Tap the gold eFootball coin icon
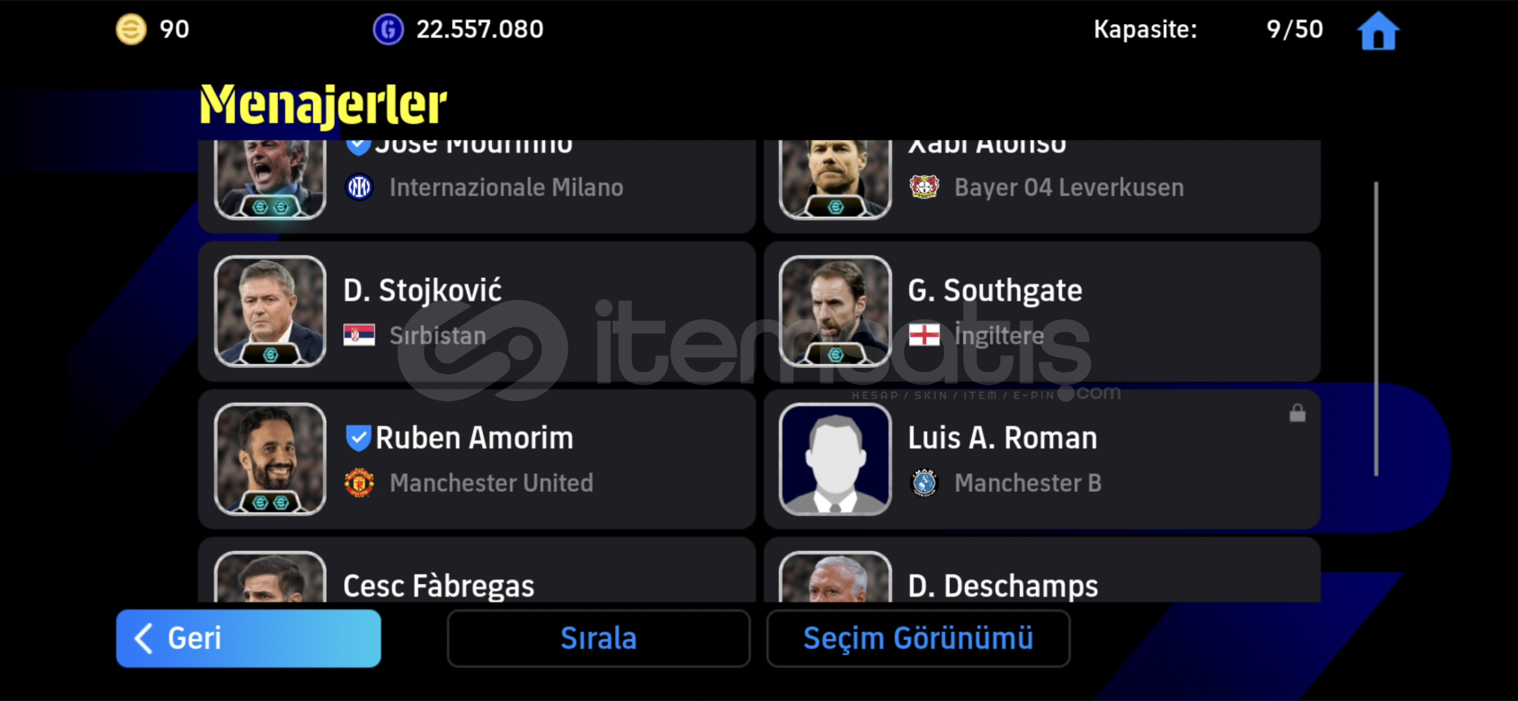Viewport: 1518px width, 701px height. tap(131, 29)
